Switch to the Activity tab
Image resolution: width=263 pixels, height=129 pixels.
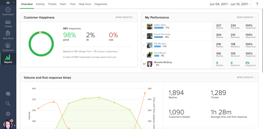[40, 4]
